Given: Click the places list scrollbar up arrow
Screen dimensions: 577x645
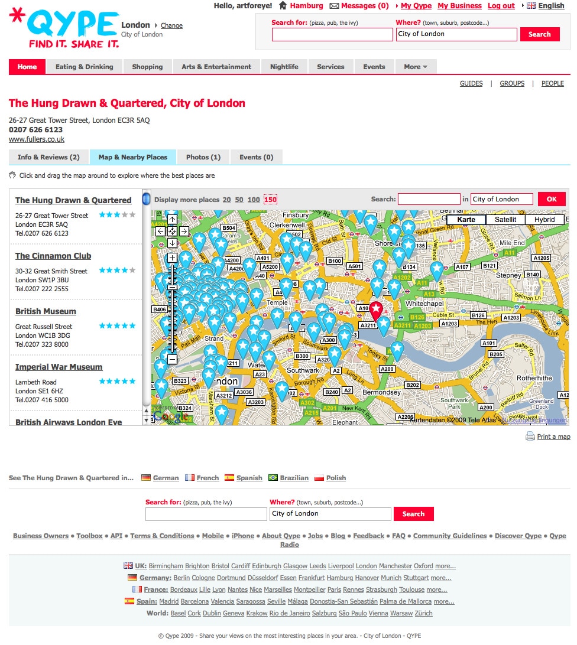Looking at the screenshot, I should coord(146,411).
